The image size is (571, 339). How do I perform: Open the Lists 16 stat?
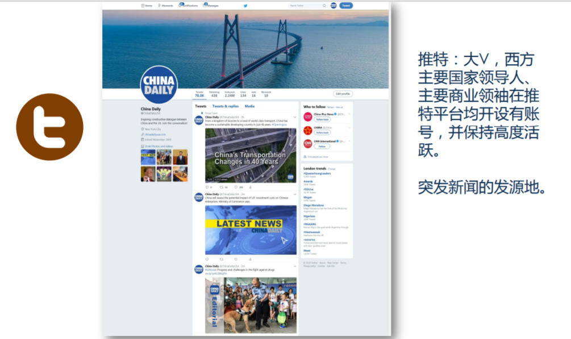tap(253, 94)
